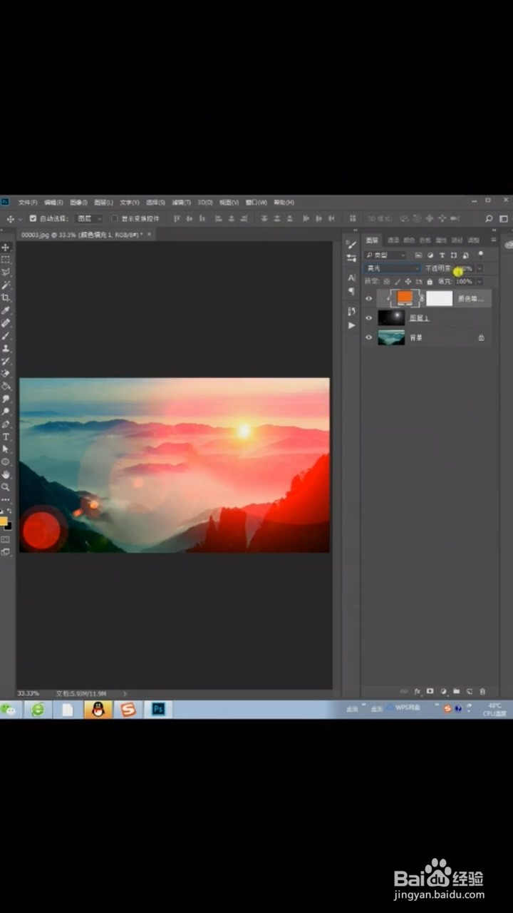The height and width of the screenshot is (913, 513).
Task: Open the Image menu
Action: tap(78, 202)
